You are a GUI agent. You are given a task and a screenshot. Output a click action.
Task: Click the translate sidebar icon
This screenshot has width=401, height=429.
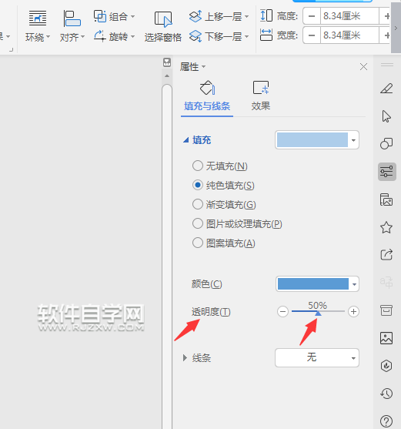(386, 282)
